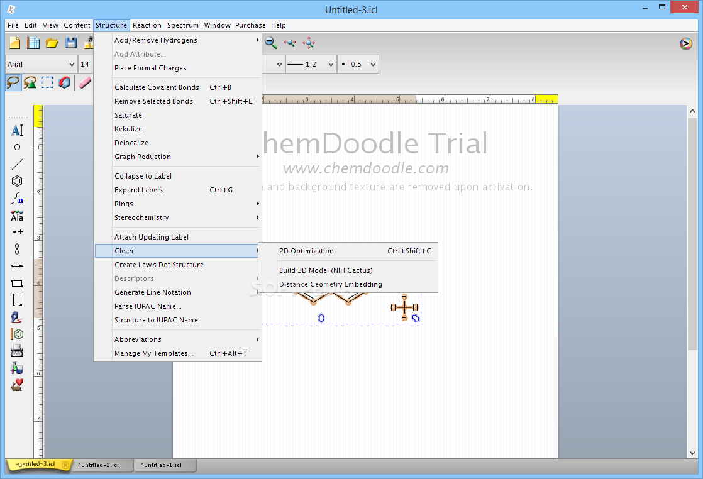Switch to the Untitled-1.icl tab

(x=165, y=465)
